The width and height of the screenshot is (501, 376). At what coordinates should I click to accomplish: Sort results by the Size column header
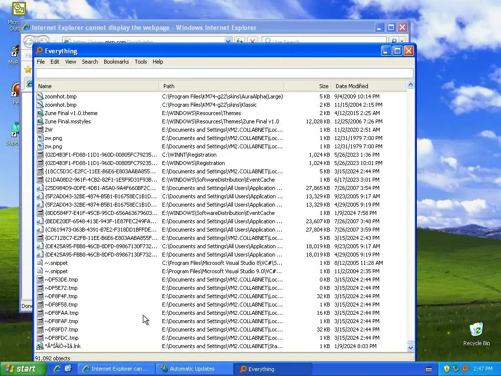(307, 86)
